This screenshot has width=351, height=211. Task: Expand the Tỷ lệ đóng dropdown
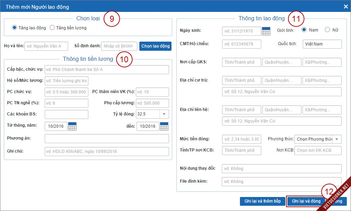(x=164, y=114)
